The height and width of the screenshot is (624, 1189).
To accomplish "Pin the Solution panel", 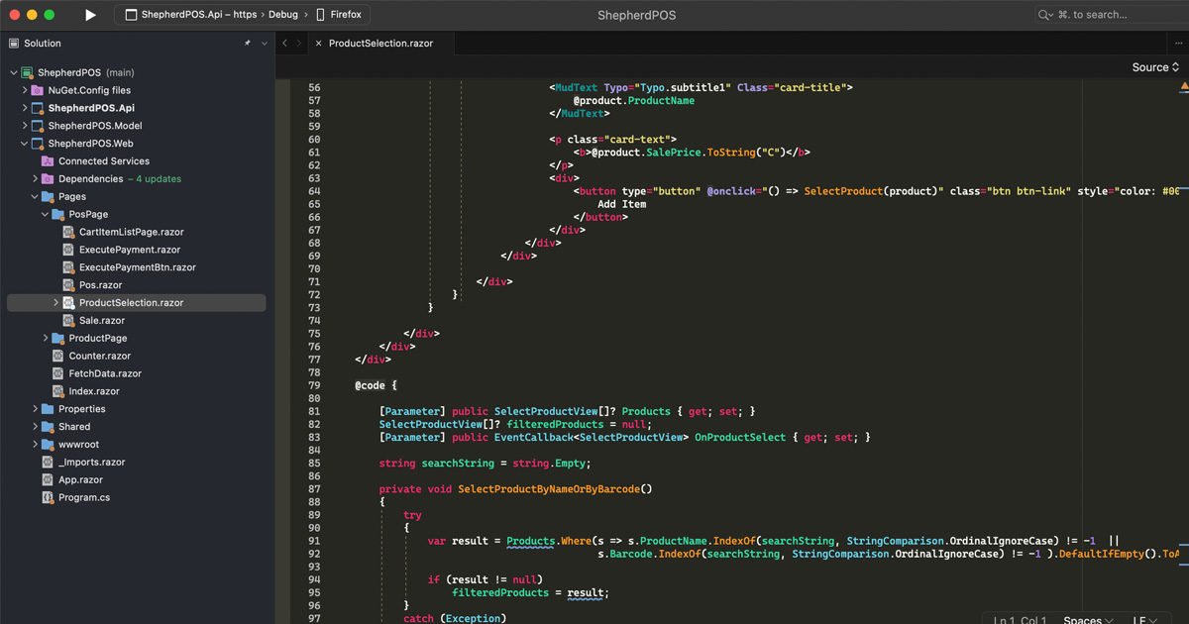I will (x=247, y=44).
